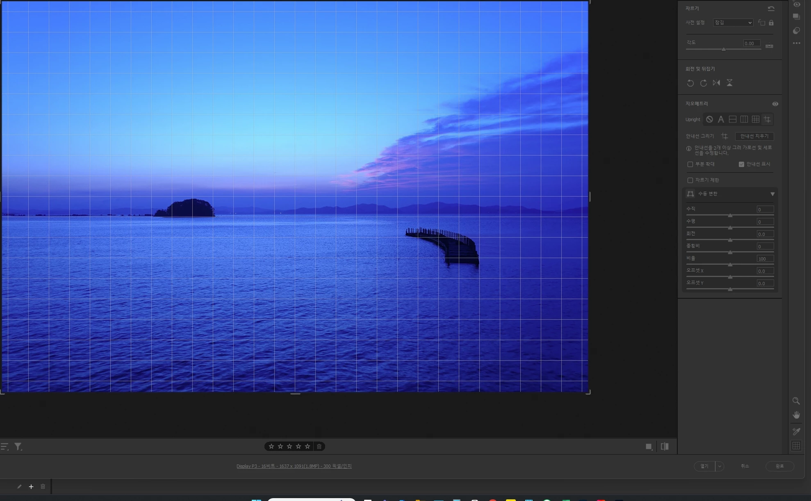Screen dimensions: 811x501
Task: Select the Hand tool
Action: (x=796, y=415)
